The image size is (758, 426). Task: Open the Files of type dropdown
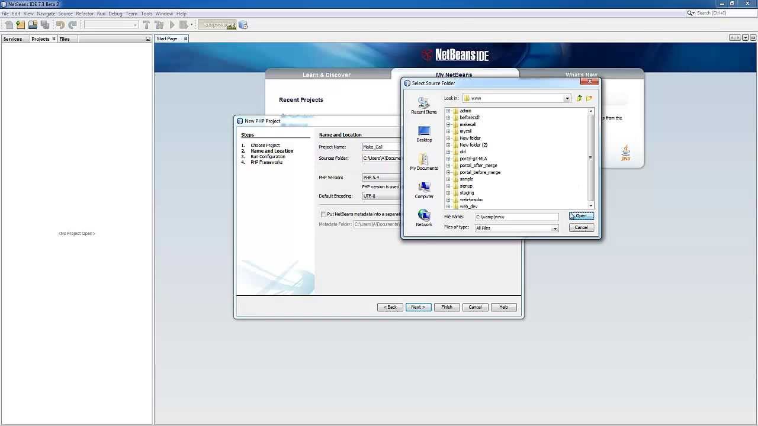click(555, 228)
